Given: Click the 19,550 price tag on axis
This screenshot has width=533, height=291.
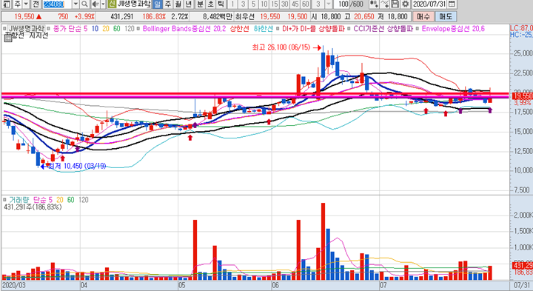Looking at the screenshot, I should click(523, 96).
